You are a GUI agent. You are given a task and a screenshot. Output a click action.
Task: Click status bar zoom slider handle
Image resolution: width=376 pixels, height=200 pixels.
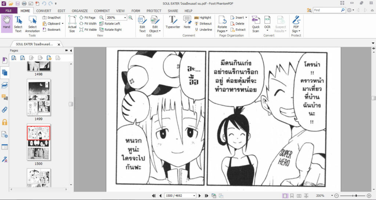(x=356, y=196)
